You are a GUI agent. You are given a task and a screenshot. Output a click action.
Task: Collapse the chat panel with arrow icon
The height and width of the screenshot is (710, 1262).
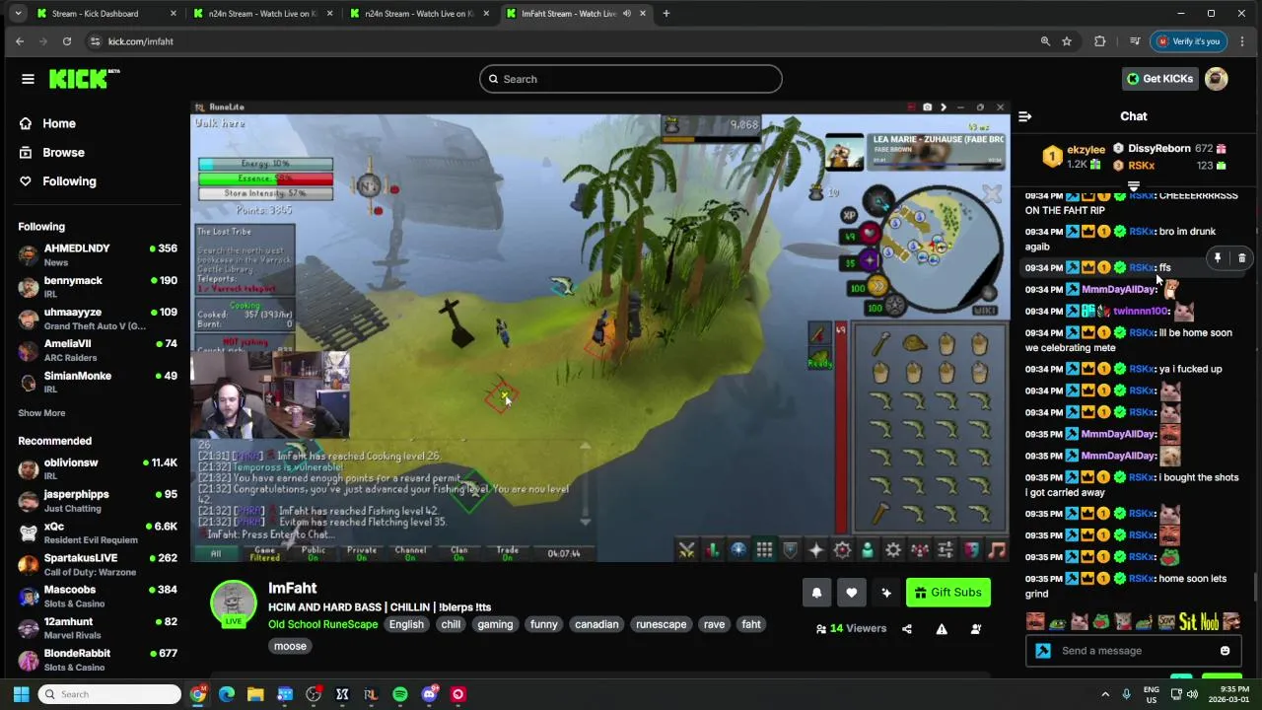pos(1024,116)
